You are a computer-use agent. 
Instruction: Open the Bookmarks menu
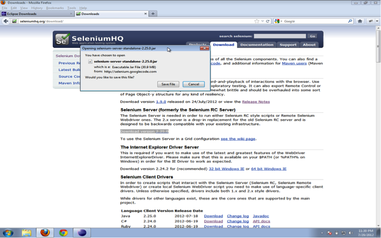[55, 8]
